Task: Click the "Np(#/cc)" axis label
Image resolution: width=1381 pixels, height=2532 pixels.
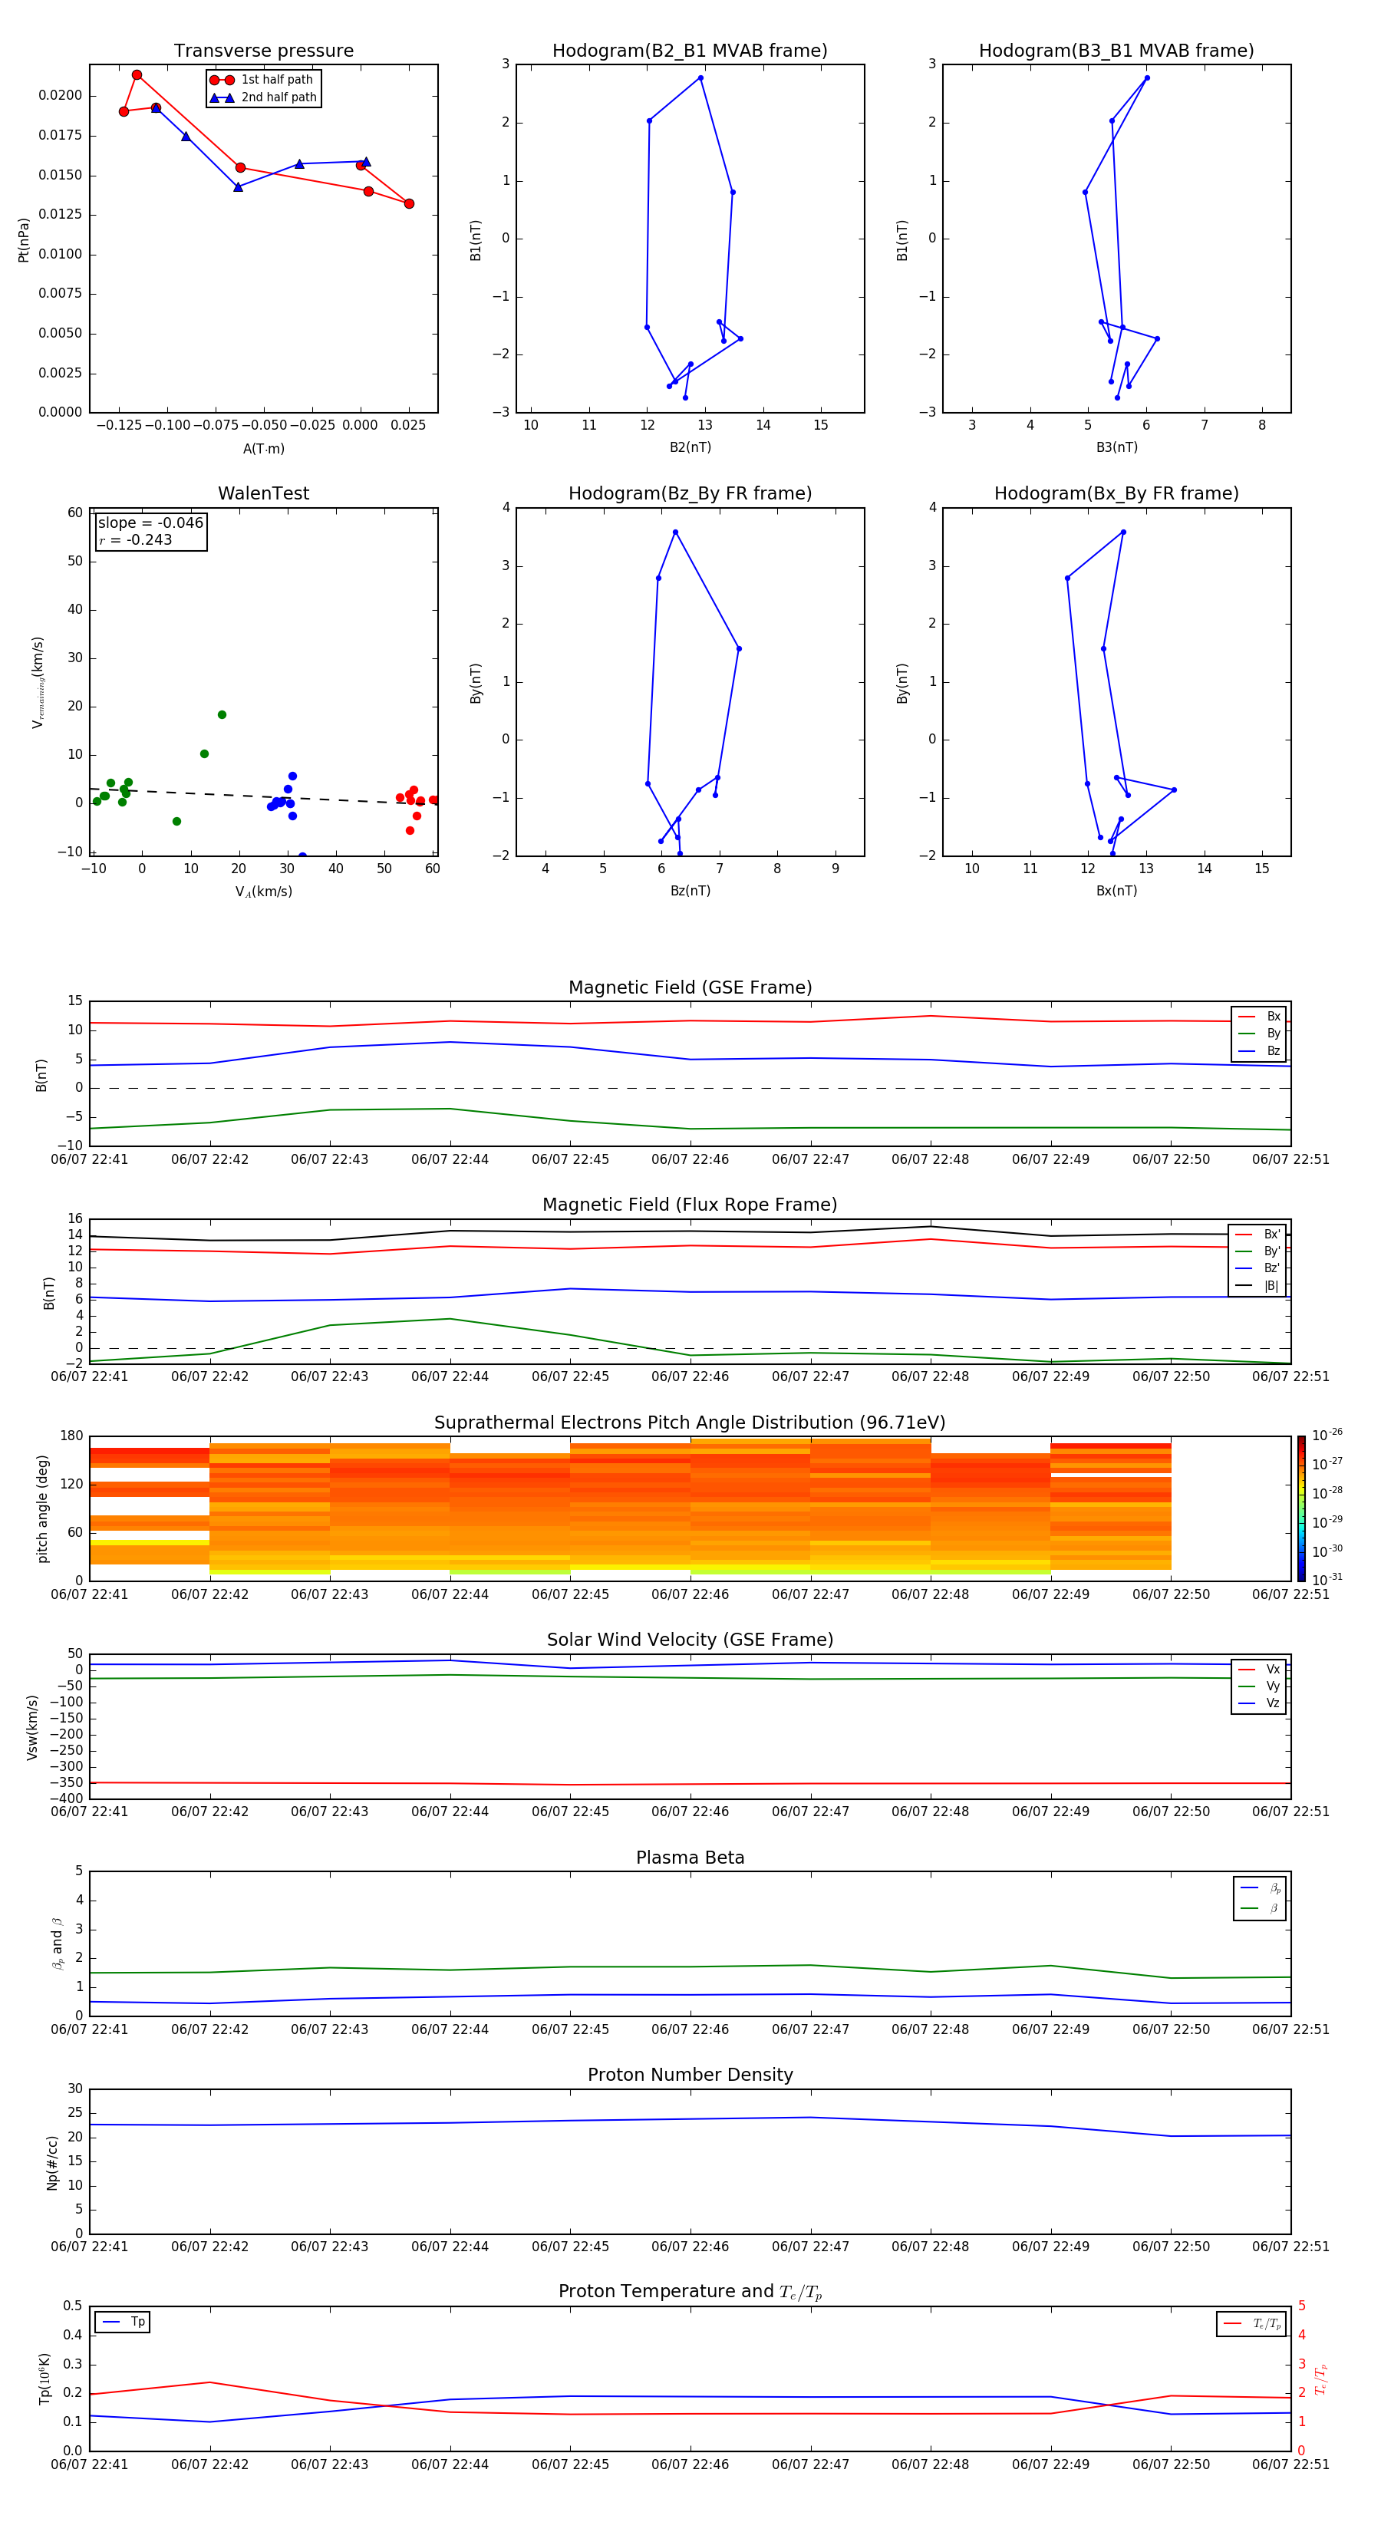Action: pos(52,2162)
